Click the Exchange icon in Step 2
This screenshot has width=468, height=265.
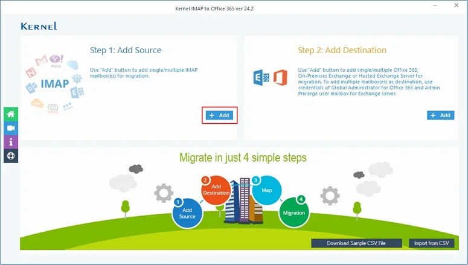click(261, 78)
